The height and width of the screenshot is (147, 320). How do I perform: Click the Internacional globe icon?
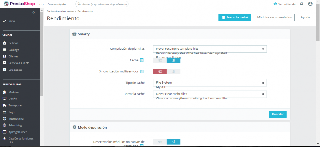[4, 119]
